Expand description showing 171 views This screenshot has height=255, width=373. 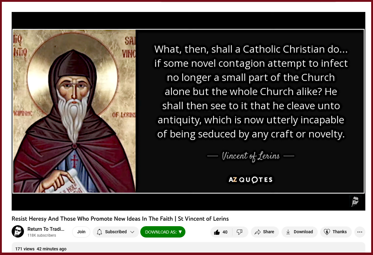tap(188, 248)
